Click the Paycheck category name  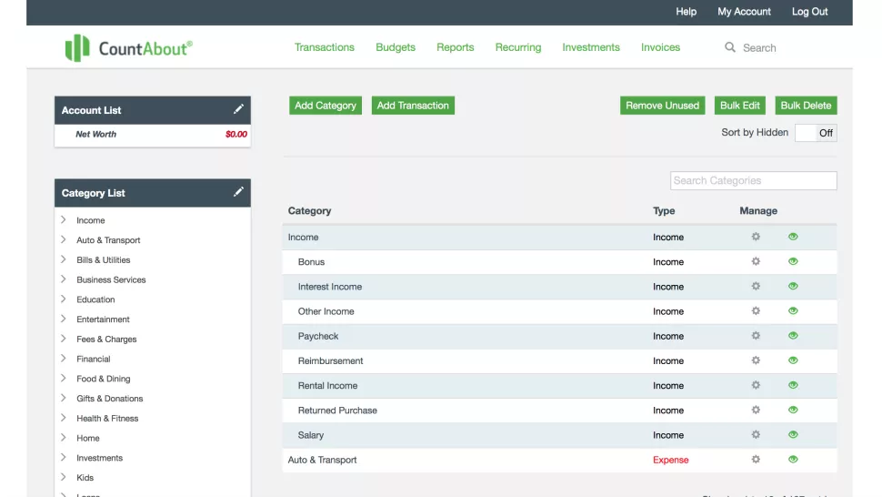tap(318, 336)
